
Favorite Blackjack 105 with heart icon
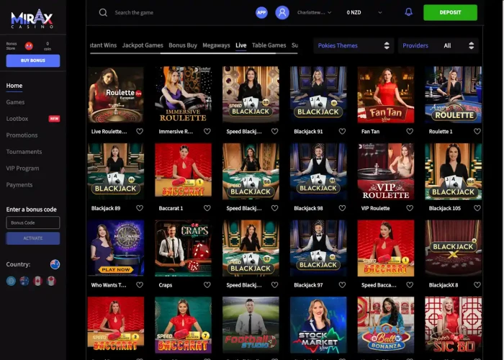click(x=477, y=208)
